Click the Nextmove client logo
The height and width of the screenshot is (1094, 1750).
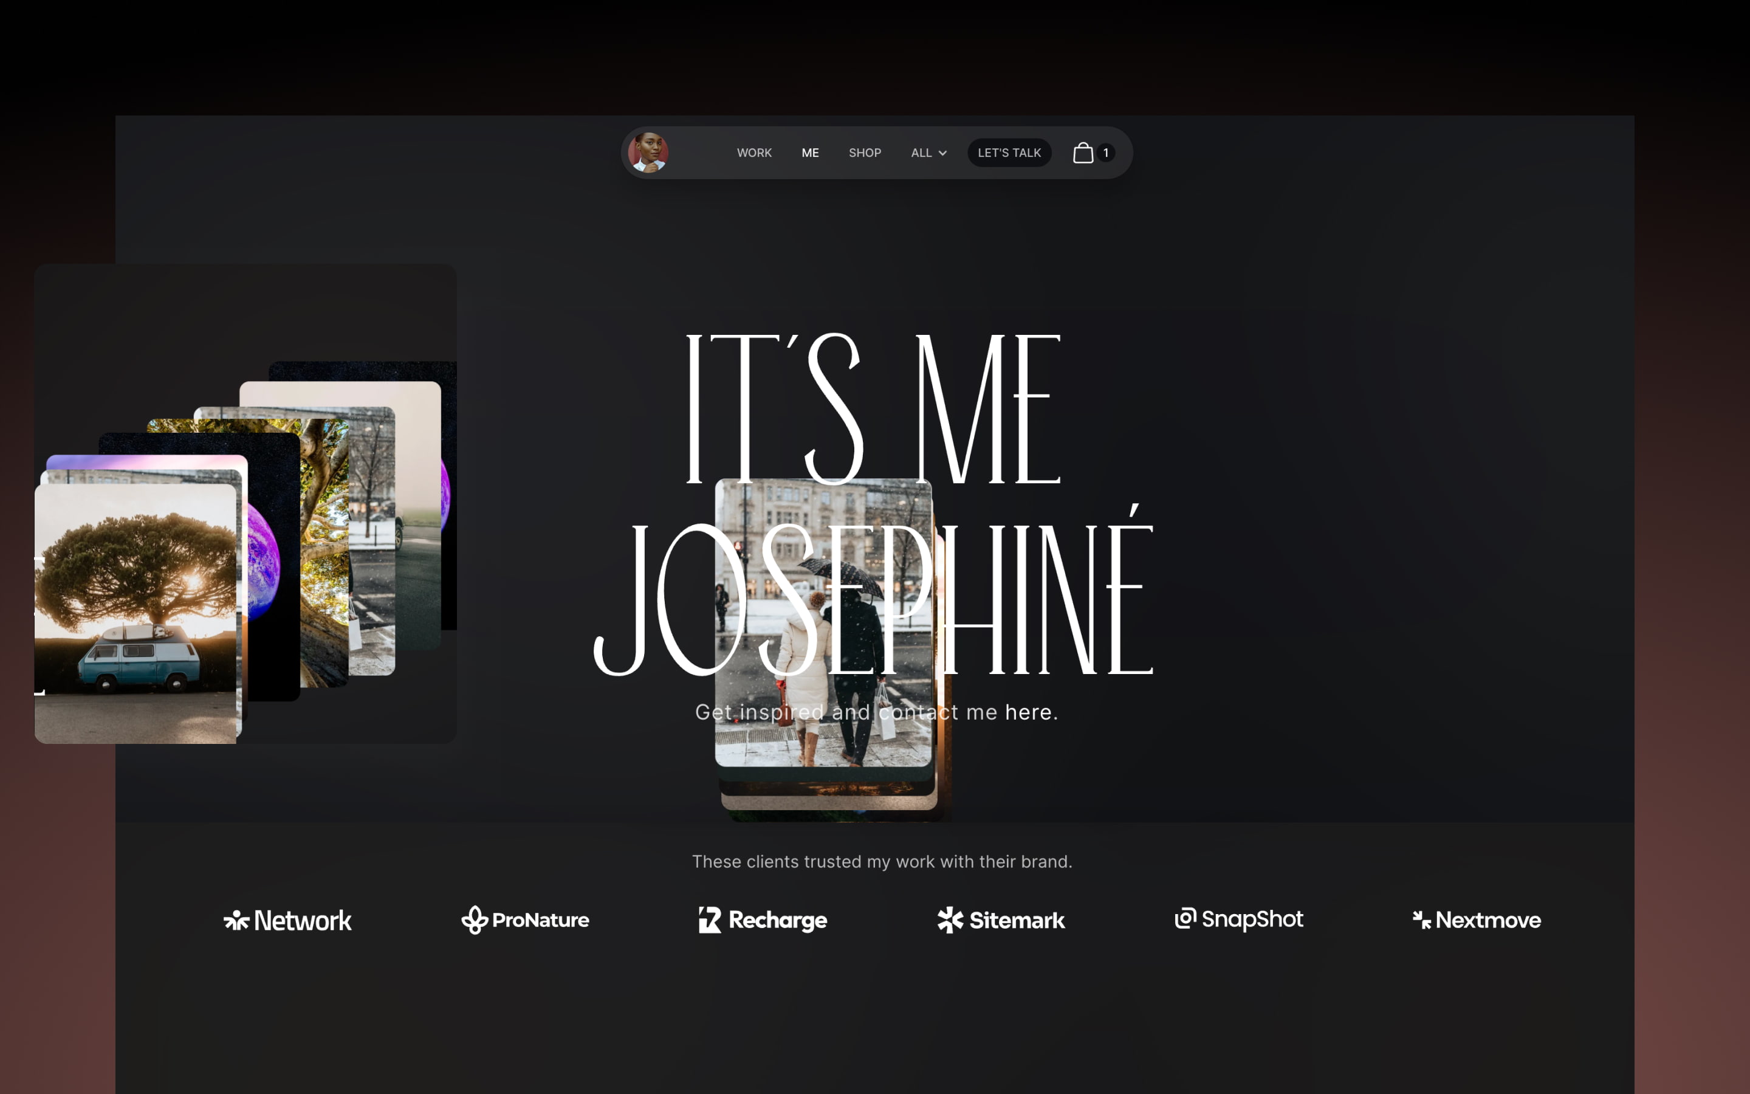tap(1477, 920)
